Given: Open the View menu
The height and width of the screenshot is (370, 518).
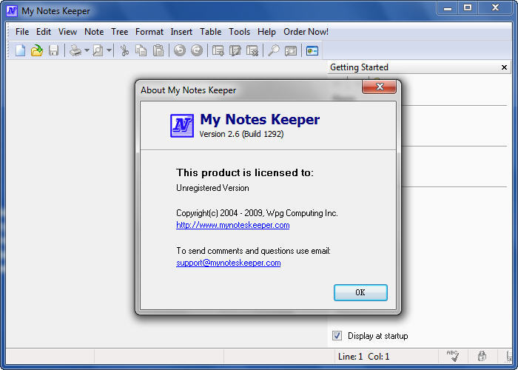Looking at the screenshot, I should 67,32.
